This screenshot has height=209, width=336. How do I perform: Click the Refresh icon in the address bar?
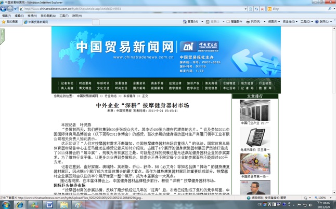256,9
